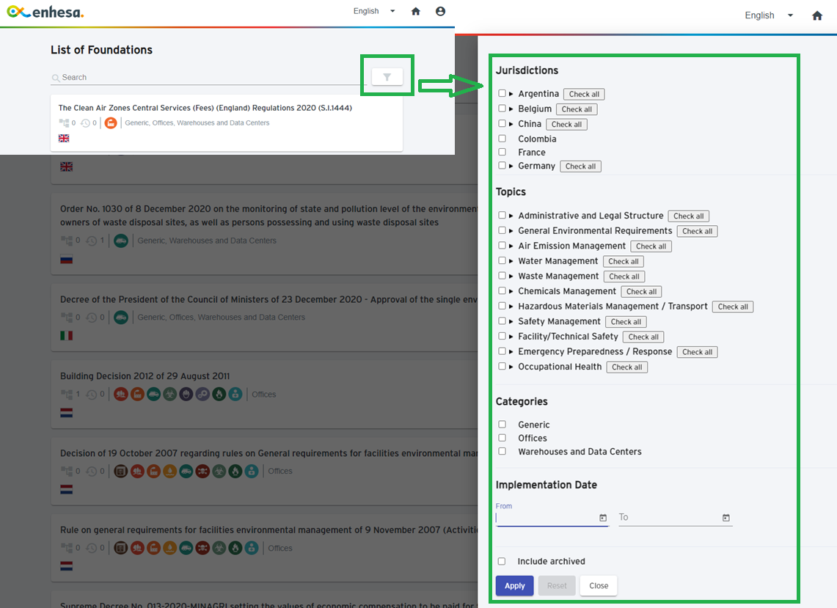Image resolution: width=837 pixels, height=608 pixels.
Task: Click the search magnifier icon
Action: pos(56,78)
